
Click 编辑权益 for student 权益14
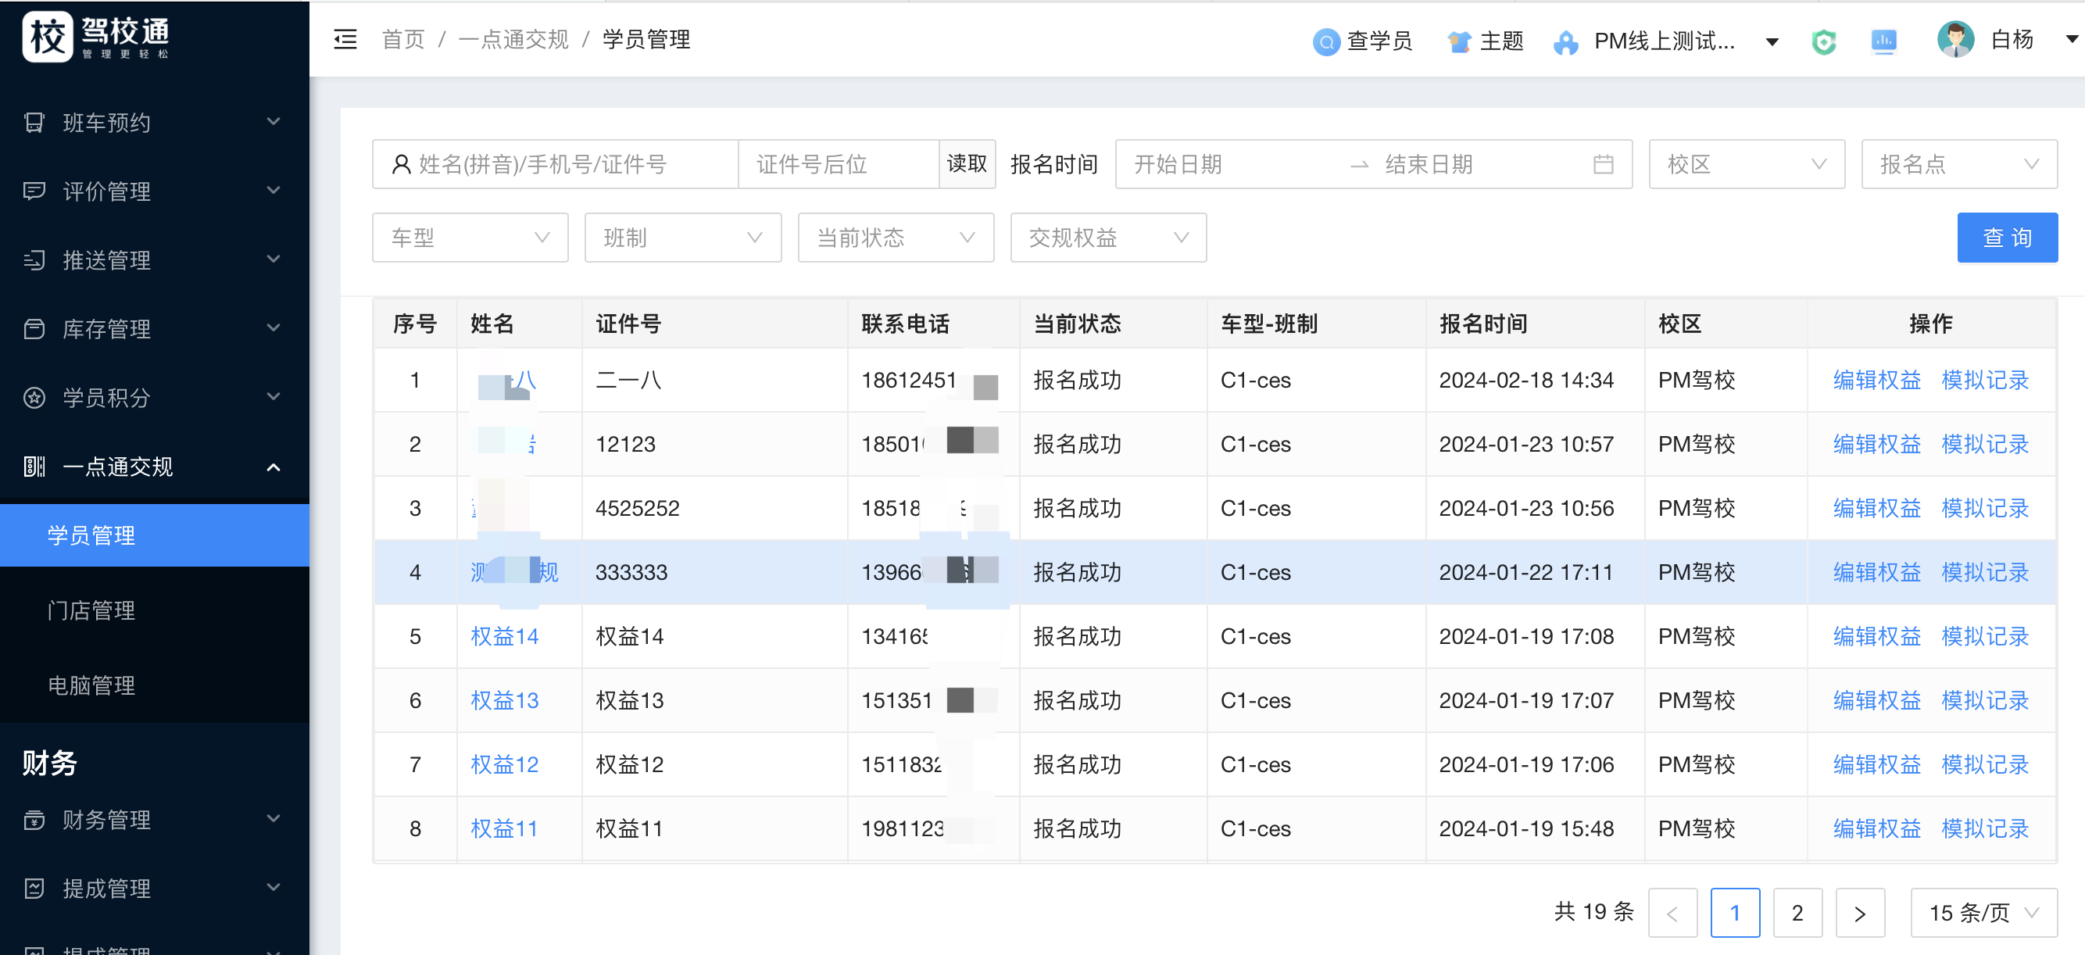coord(1876,636)
